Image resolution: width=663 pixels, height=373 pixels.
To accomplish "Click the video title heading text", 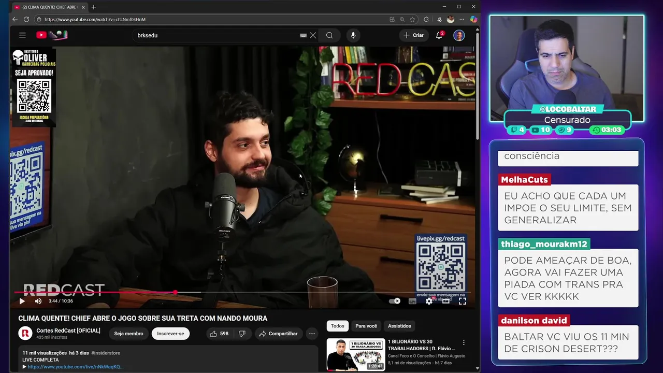I will (x=143, y=318).
